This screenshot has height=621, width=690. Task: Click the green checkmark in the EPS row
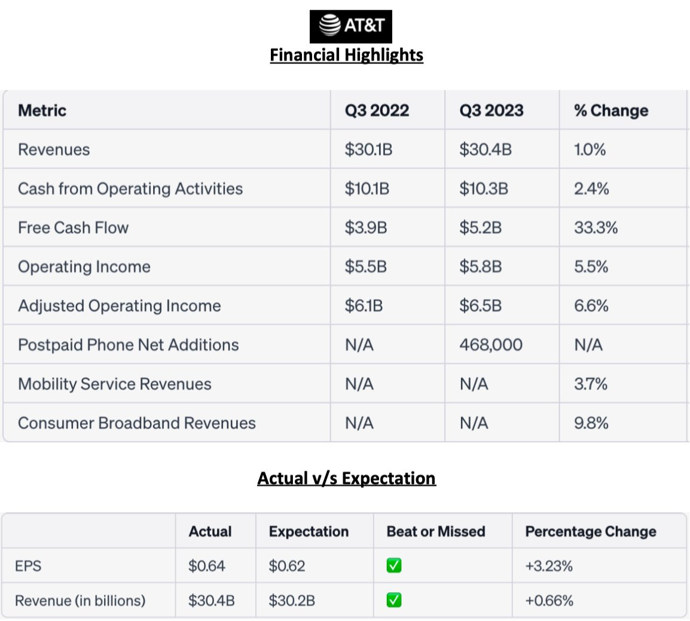(394, 565)
